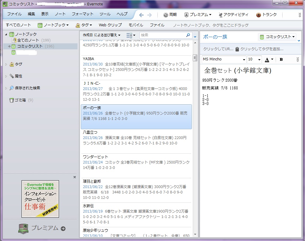Change note list view layout

click(x=131, y=35)
